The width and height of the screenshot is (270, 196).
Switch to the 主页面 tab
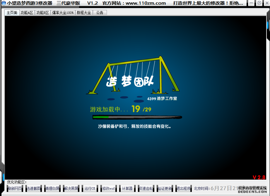point(12,13)
